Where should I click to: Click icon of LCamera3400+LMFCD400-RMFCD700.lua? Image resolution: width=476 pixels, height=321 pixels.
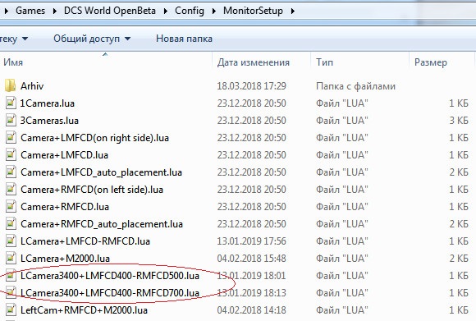click(11, 293)
